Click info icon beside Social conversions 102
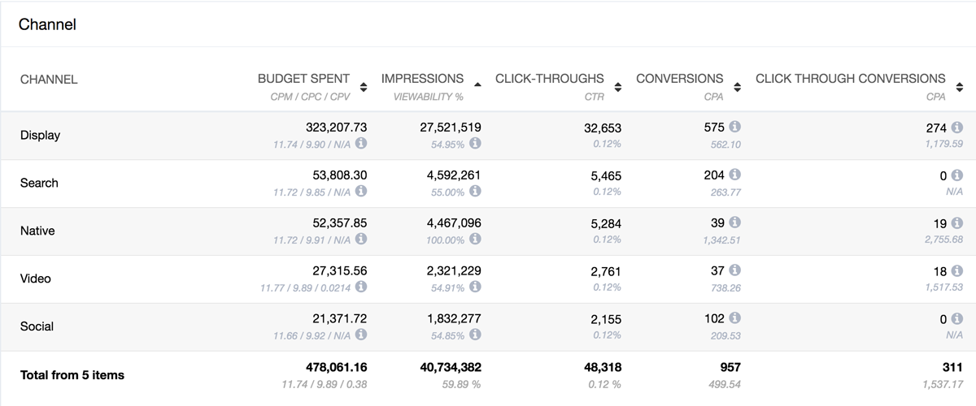Image resolution: width=976 pixels, height=406 pixels. coord(734,318)
